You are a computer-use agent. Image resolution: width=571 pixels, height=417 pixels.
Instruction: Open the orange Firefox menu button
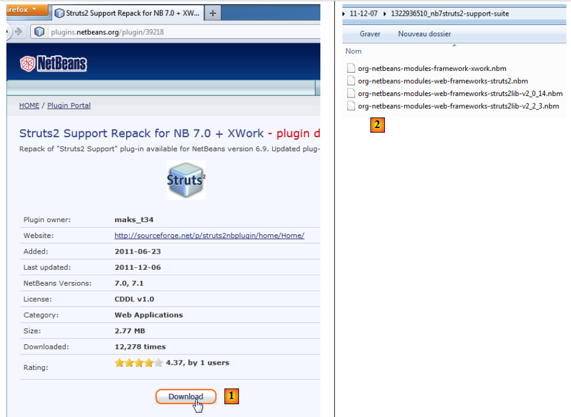coord(24,10)
